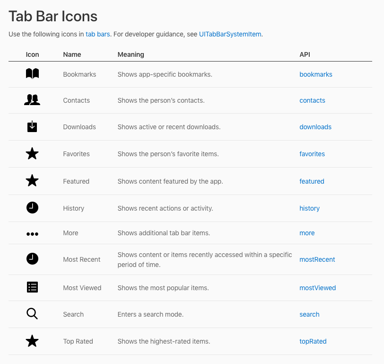Image resolution: width=384 pixels, height=364 pixels.
Task: Click the Most Recent meaning description
Action: (205, 259)
